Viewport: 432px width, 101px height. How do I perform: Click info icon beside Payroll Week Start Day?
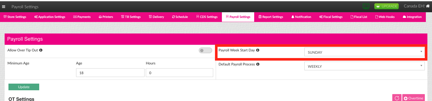258,50
